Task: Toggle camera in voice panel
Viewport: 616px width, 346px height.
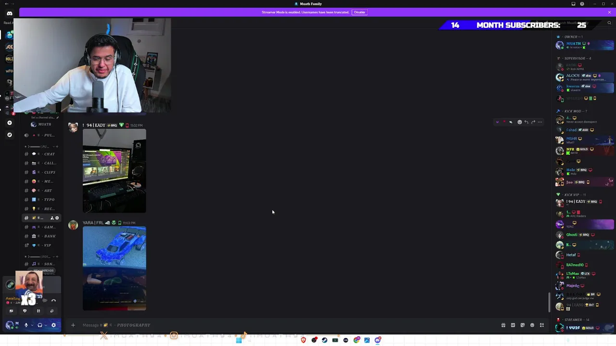Action: tap(11, 311)
